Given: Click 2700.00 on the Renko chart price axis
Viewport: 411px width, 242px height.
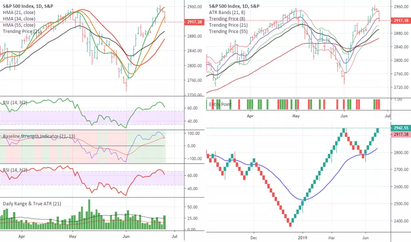Looking at the screenshot, I should pos(401,169).
